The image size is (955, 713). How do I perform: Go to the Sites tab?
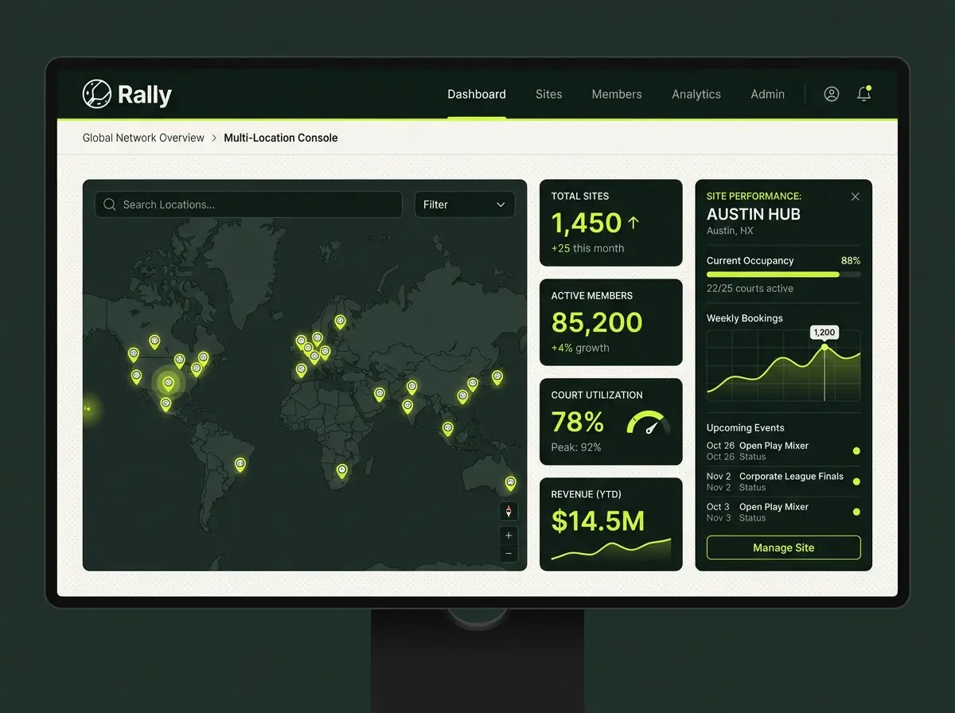pos(549,94)
